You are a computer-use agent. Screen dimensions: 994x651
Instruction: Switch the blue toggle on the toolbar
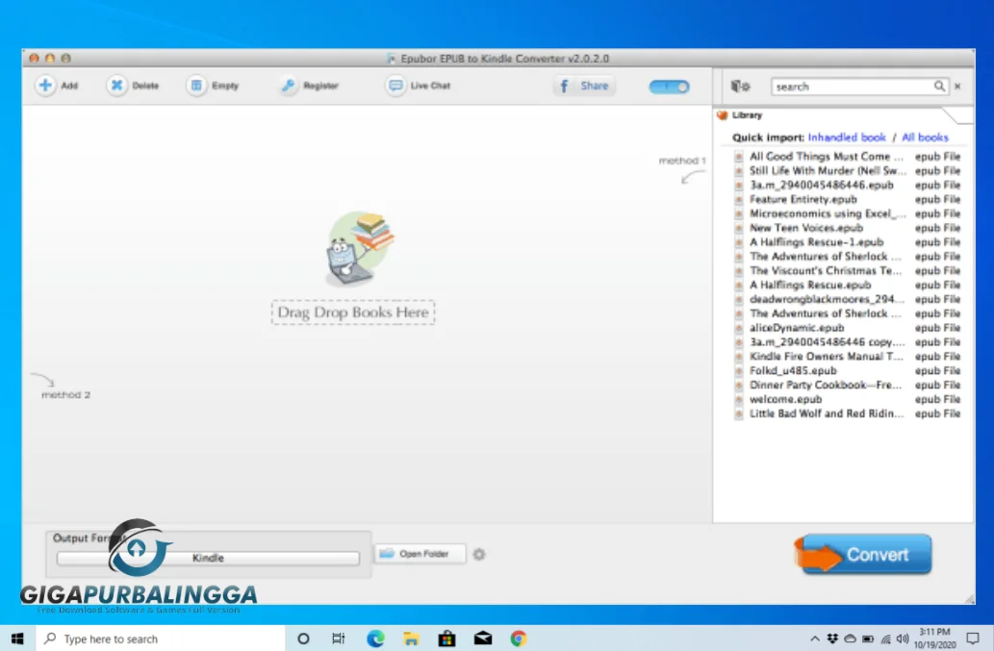tap(669, 86)
